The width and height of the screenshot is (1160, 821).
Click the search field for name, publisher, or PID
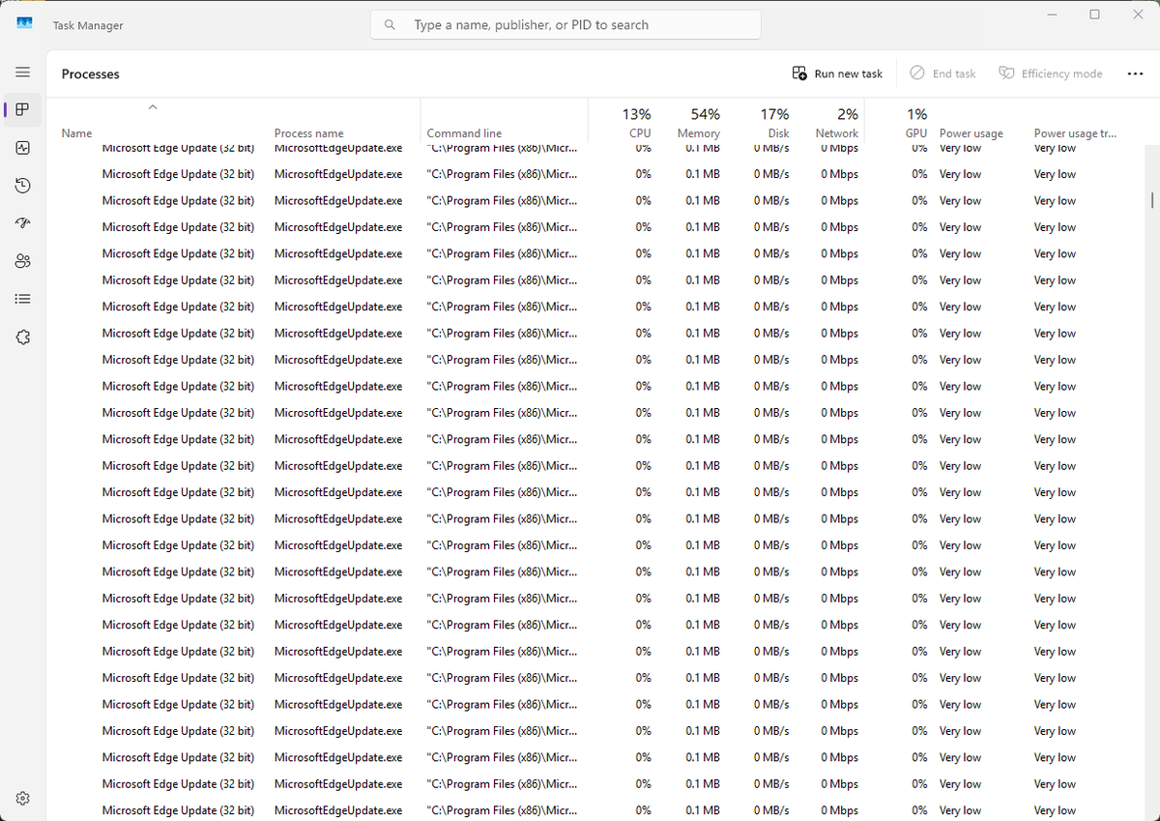565,25
